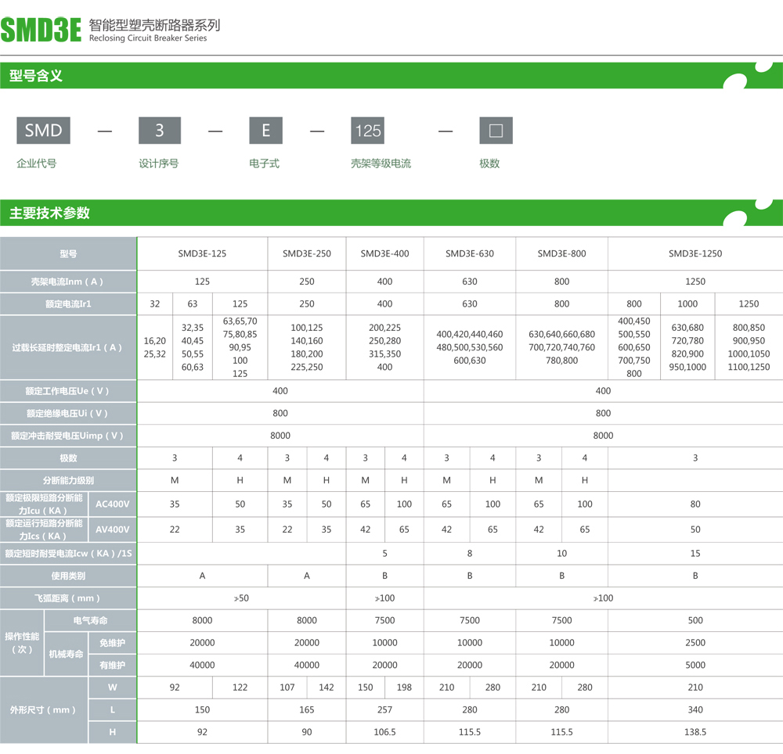Click the 免维护 row label
783x754 pixels.
pyautogui.click(x=112, y=643)
